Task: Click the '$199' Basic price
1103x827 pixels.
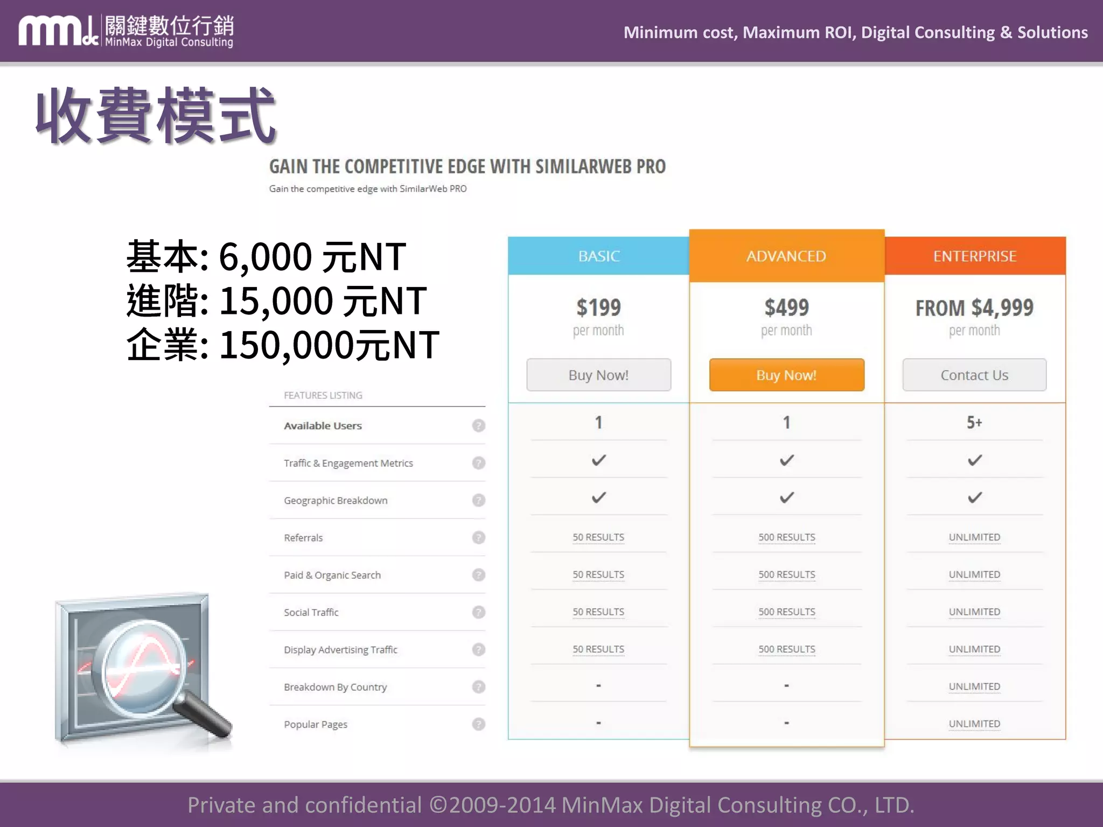Action: [598, 307]
